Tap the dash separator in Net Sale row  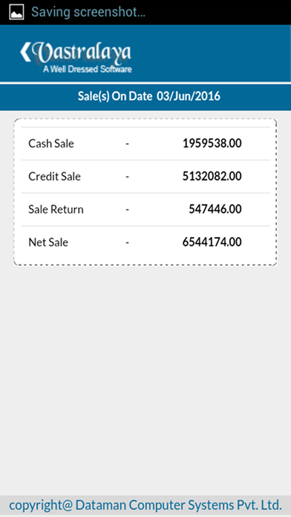pyautogui.click(x=127, y=243)
